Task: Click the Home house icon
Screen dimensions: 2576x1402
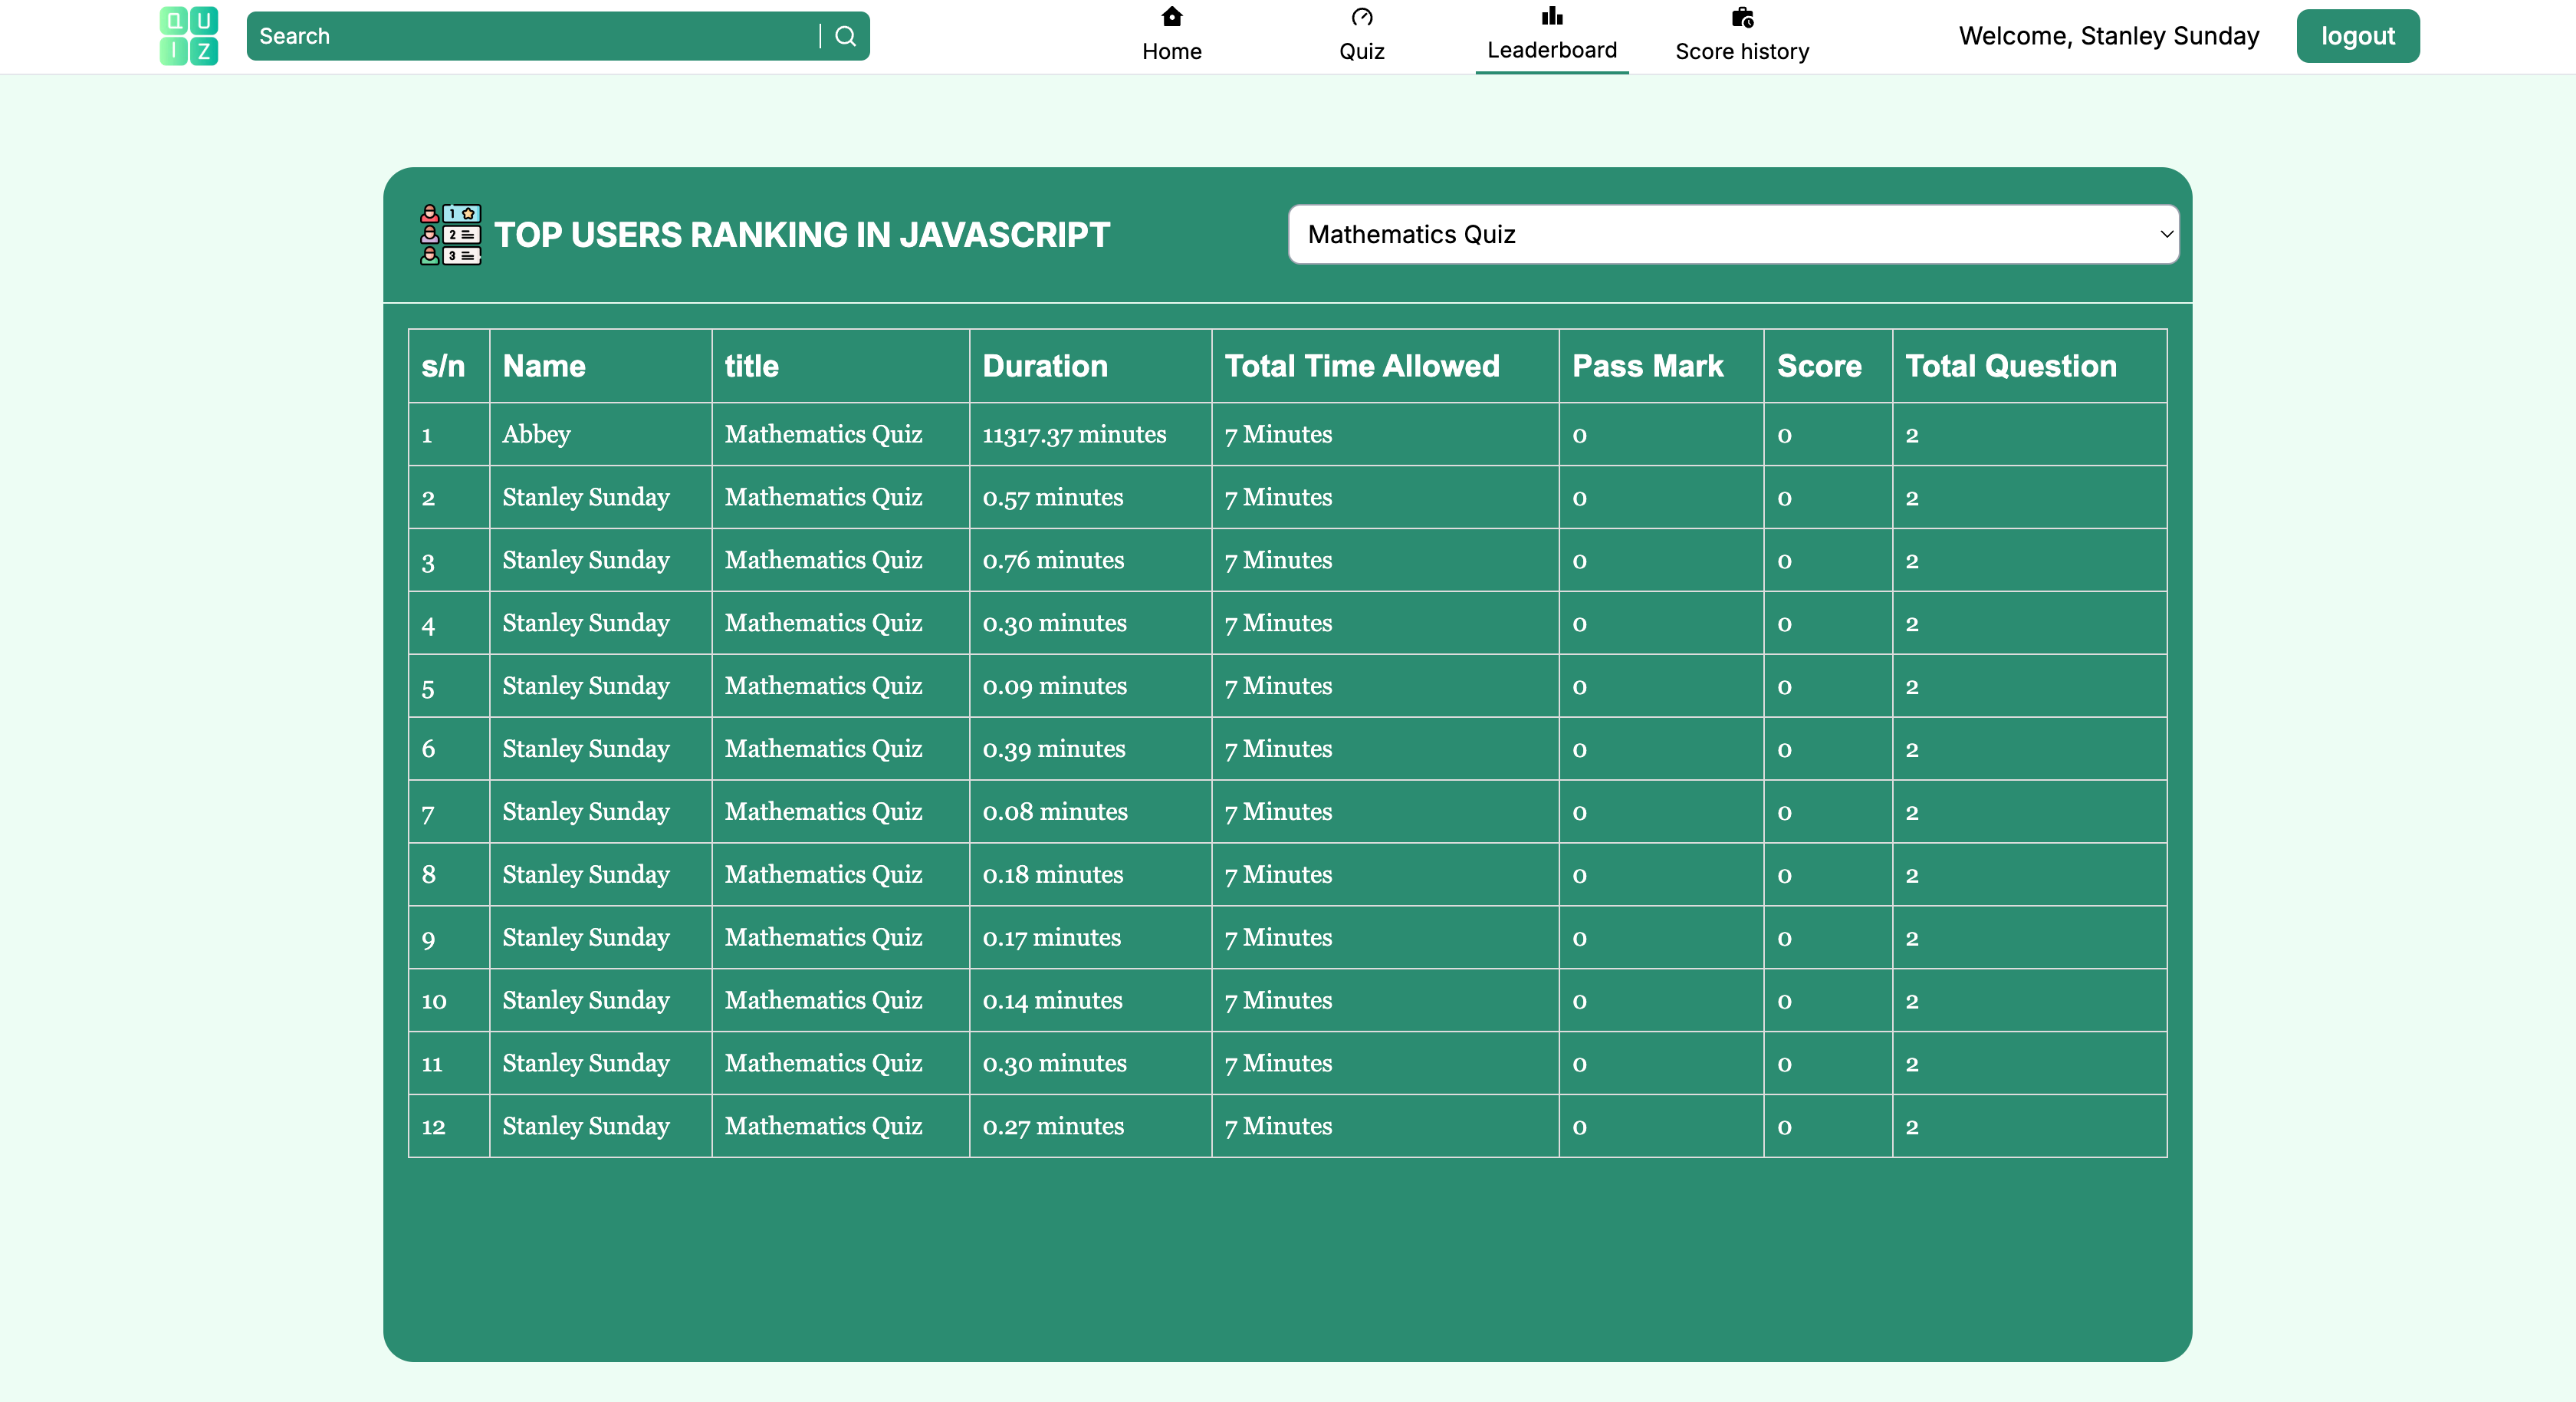Action: pyautogui.click(x=1172, y=17)
